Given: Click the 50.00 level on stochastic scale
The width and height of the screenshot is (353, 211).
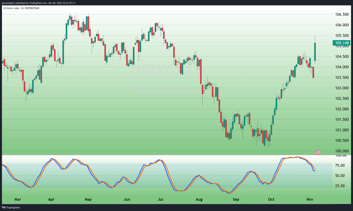Looking at the screenshot, I should pos(340,176).
